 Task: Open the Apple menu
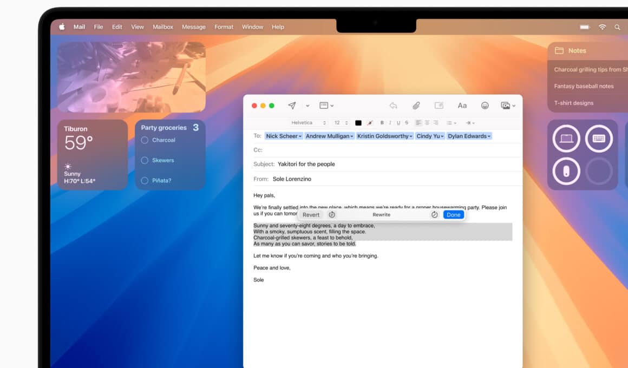tap(62, 27)
